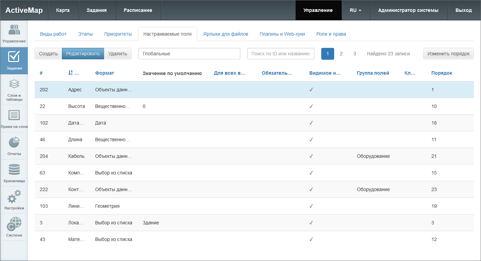This screenshot has height=261, width=481.
Task: Sort by name column sort icon
Action: [x=71, y=73]
